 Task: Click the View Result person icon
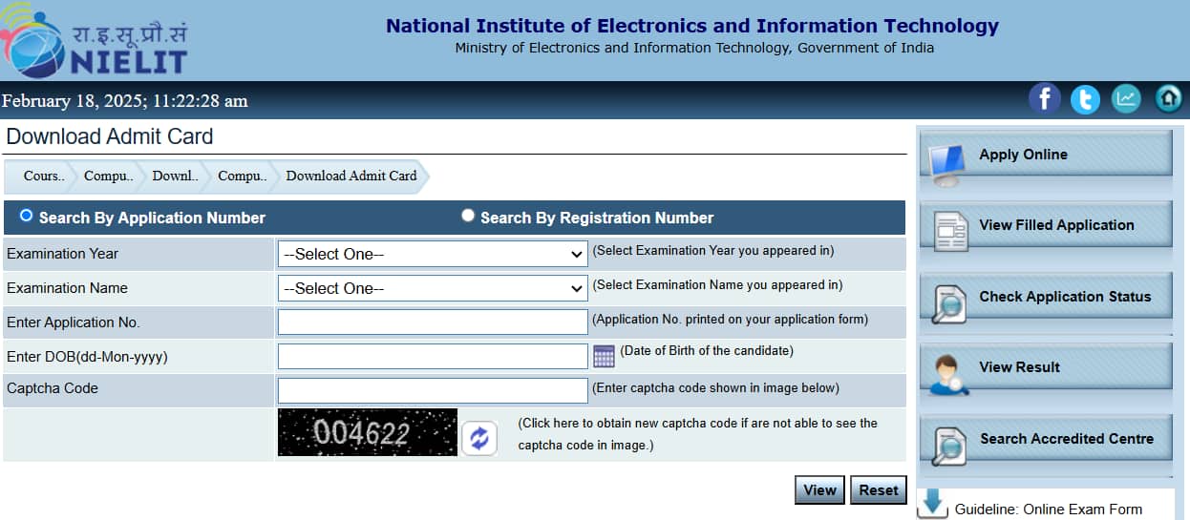click(947, 375)
